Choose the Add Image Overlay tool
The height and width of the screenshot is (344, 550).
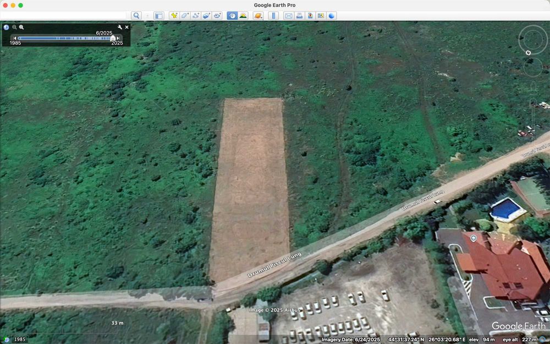207,15
